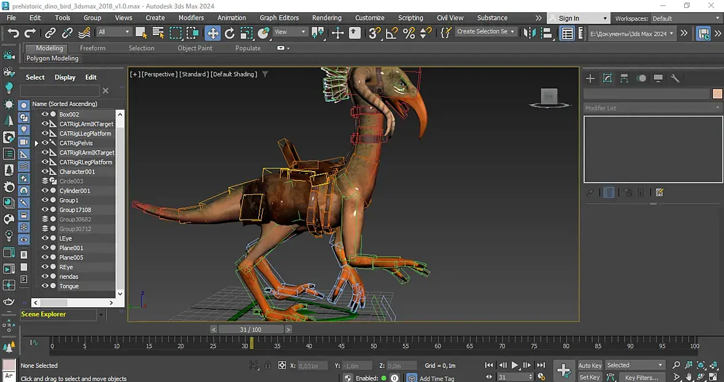Open the Mirror tool
The height and width of the screenshot is (382, 724).
pyautogui.click(x=530, y=33)
